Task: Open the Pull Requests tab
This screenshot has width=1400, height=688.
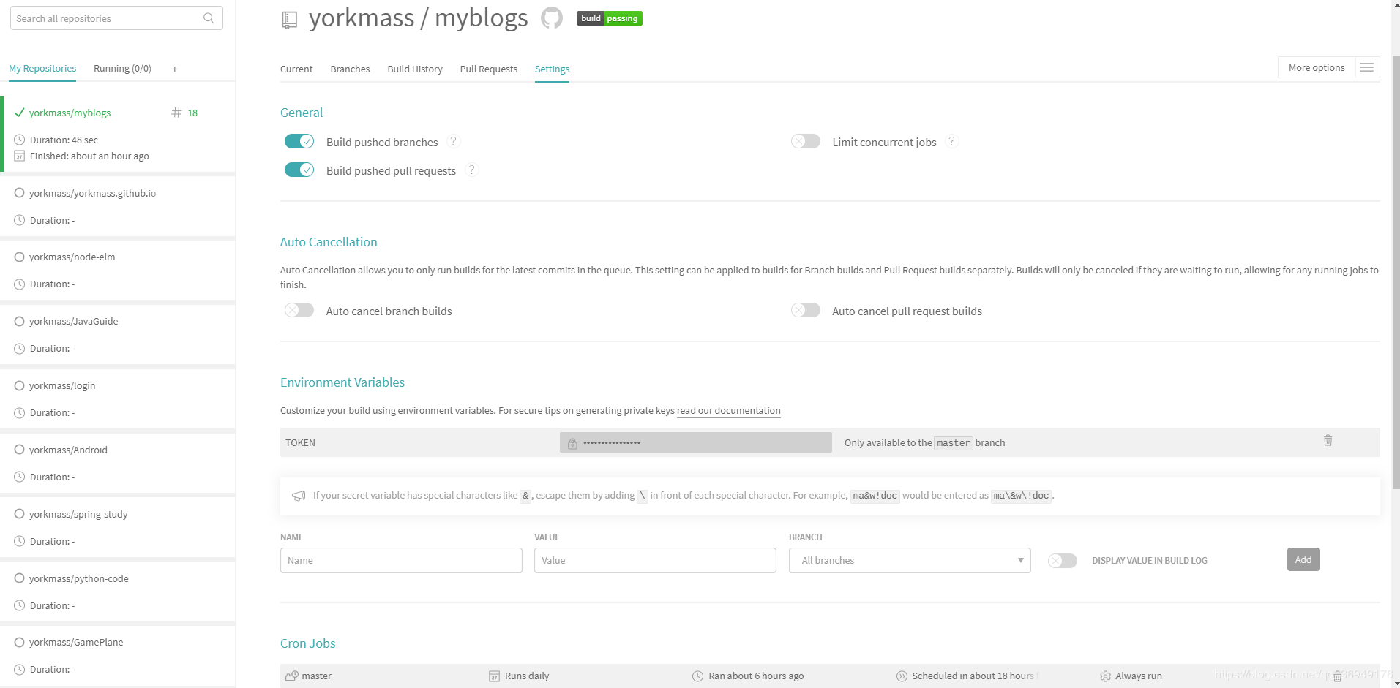Action: pyautogui.click(x=488, y=69)
